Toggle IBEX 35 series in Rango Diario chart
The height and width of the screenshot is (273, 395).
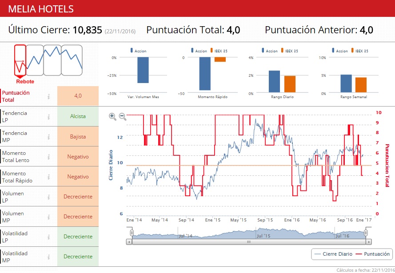coord(289,51)
